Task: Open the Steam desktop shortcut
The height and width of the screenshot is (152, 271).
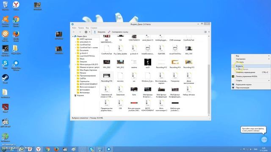Action: tap(5, 79)
